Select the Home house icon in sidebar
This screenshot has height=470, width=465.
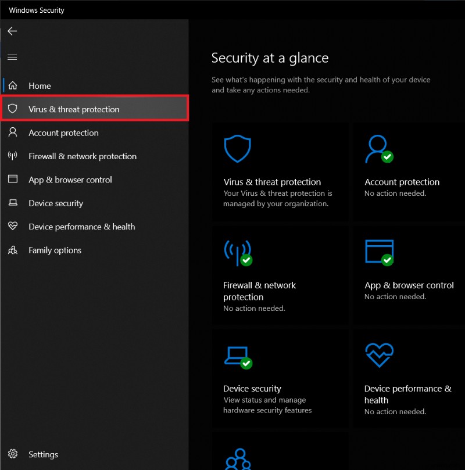pos(13,85)
